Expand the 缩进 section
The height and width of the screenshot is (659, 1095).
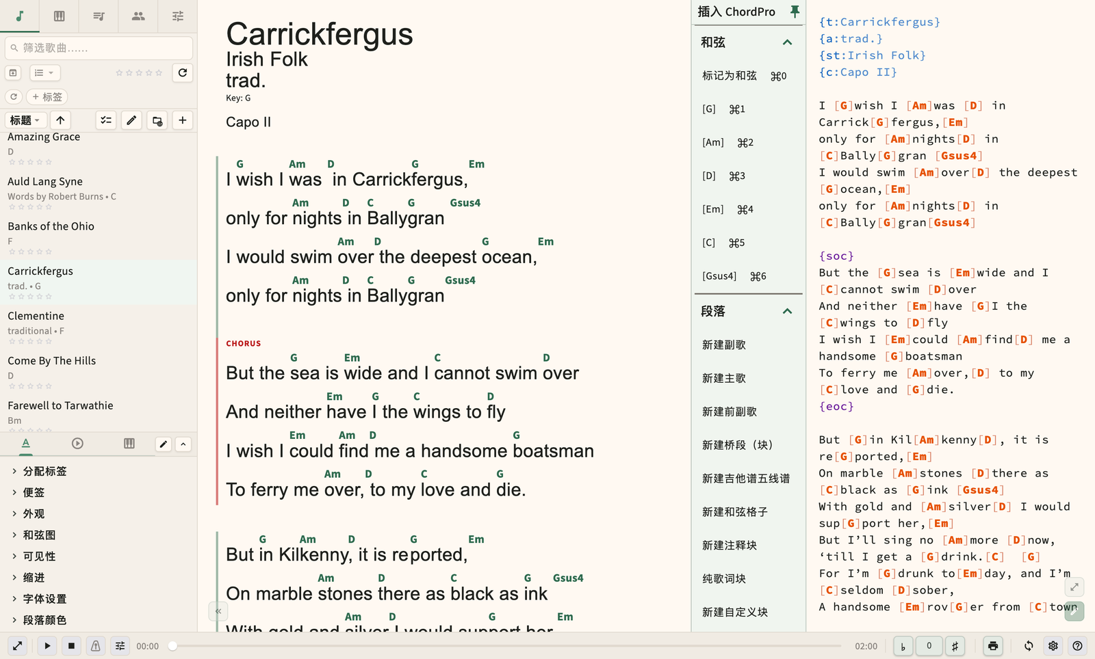coord(99,578)
